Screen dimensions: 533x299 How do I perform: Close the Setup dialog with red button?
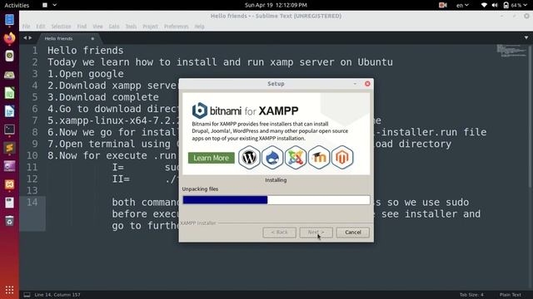[x=367, y=83]
